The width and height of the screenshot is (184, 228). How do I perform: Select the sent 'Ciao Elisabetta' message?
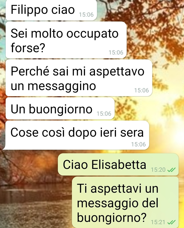tap(118, 164)
